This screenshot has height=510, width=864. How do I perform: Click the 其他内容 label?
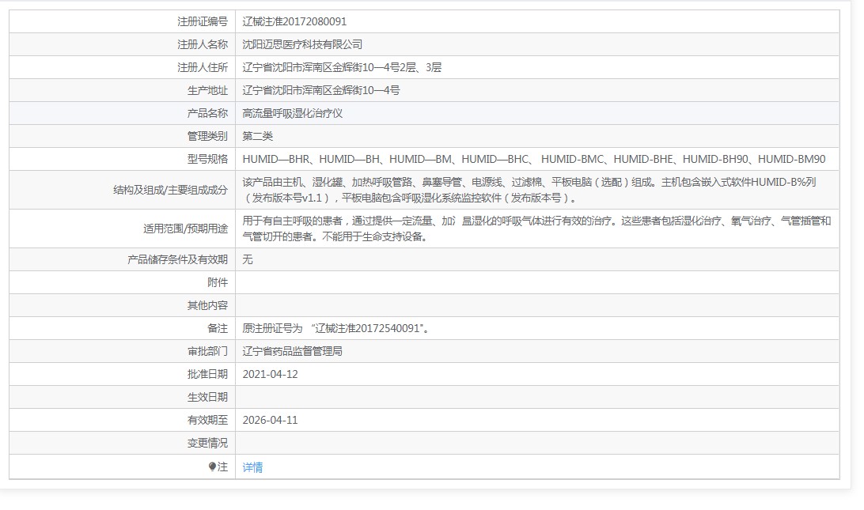[207, 305]
